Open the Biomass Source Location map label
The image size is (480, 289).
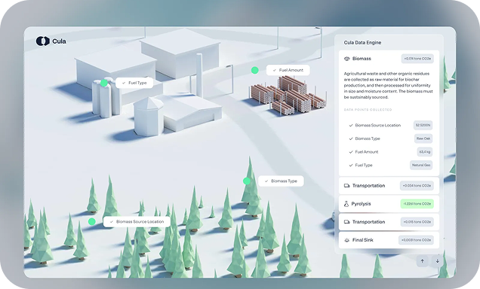137,221
